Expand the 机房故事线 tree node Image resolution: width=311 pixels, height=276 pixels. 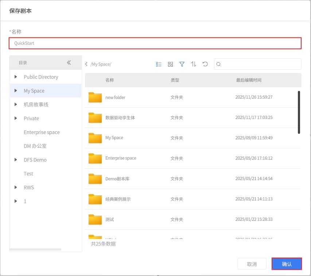click(x=16, y=104)
